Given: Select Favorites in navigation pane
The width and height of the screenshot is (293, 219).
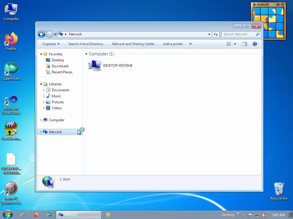Looking at the screenshot, I should tap(56, 54).
